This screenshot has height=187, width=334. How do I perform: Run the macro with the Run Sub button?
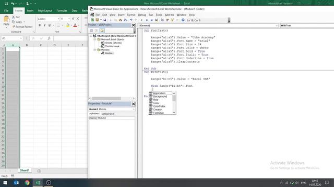(x=141, y=20)
